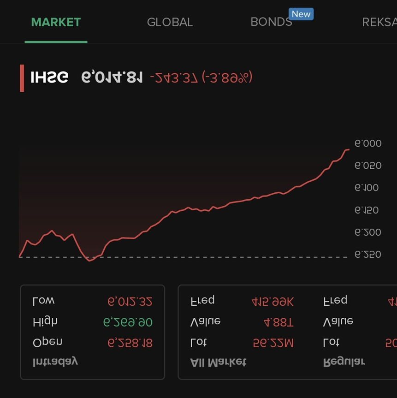Click the All Market Value 4.88T
The width and height of the screenshot is (397, 398).
[x=278, y=323]
